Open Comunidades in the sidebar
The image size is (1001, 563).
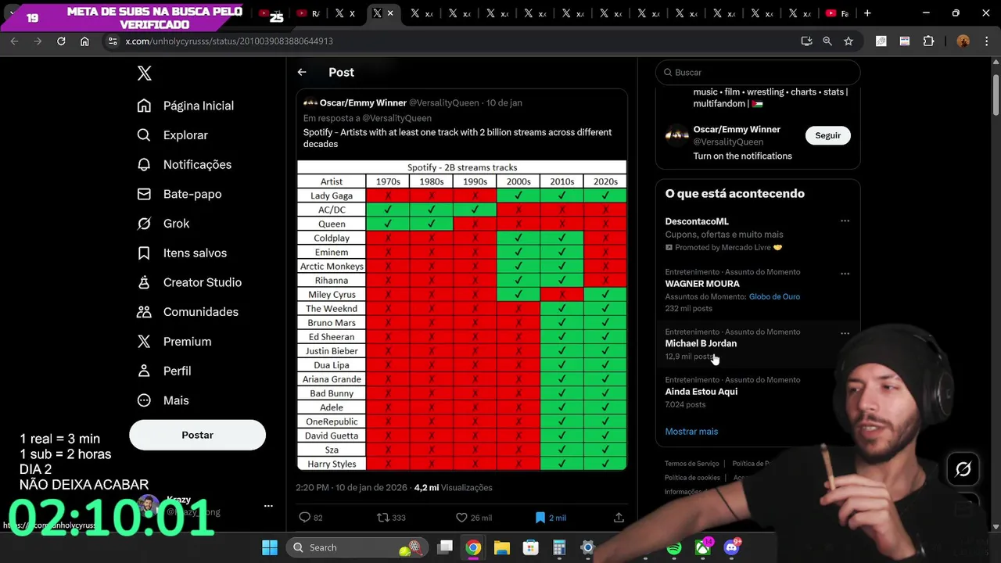[188, 312]
